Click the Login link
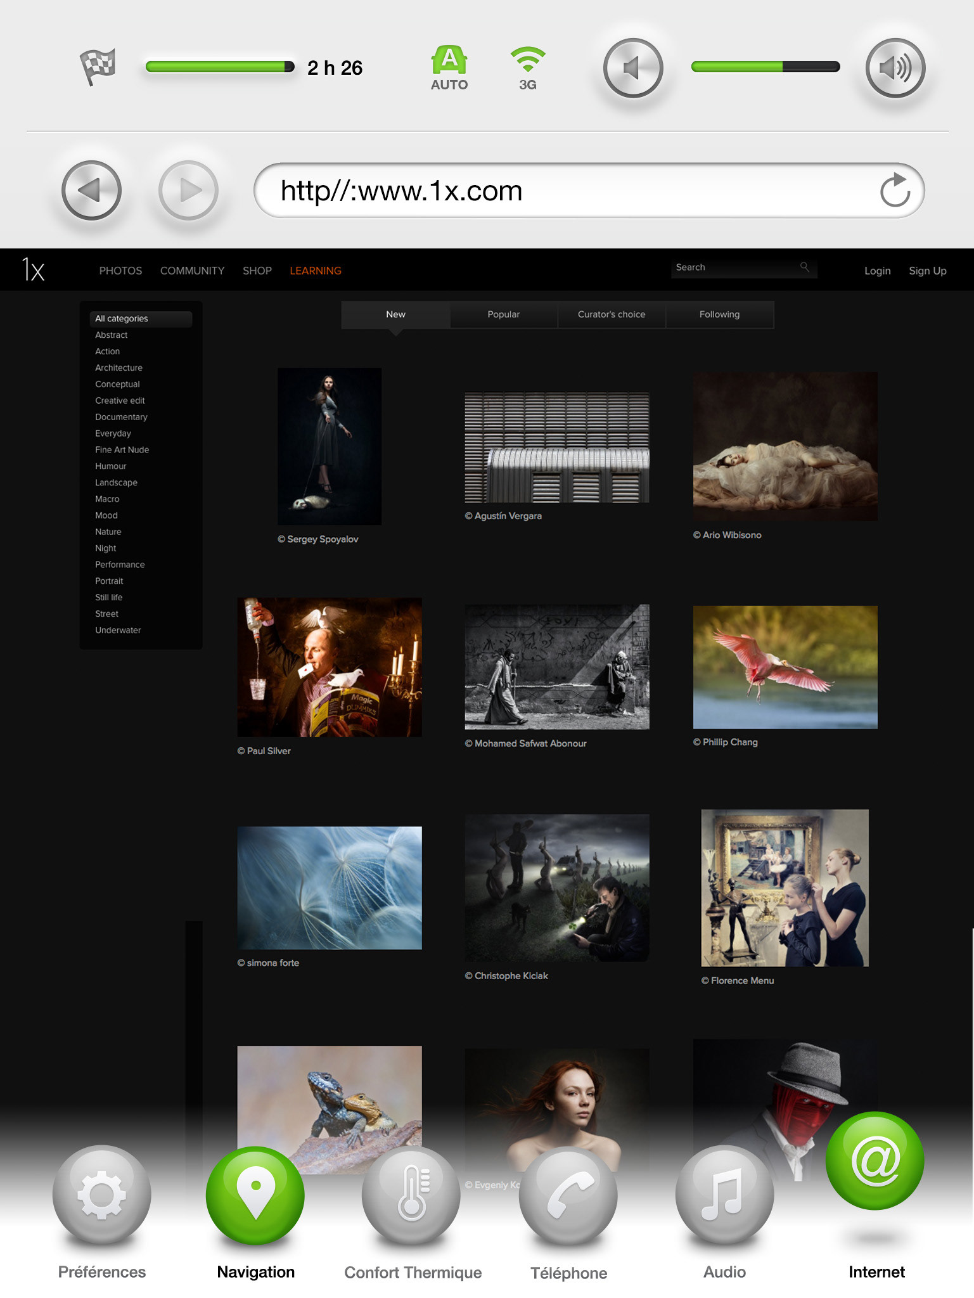Viewport: 974px width, 1298px height. tap(877, 271)
